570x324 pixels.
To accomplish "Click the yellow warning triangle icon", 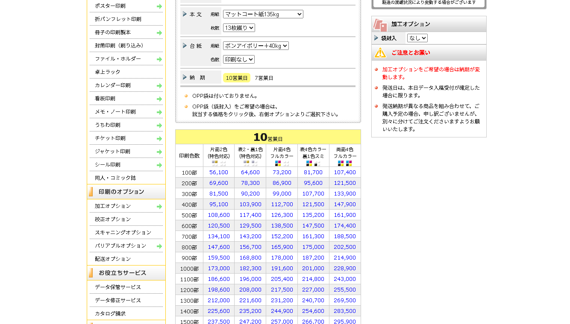I will [x=380, y=53].
